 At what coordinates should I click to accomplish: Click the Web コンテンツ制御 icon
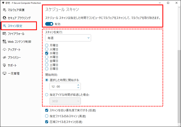5,42
